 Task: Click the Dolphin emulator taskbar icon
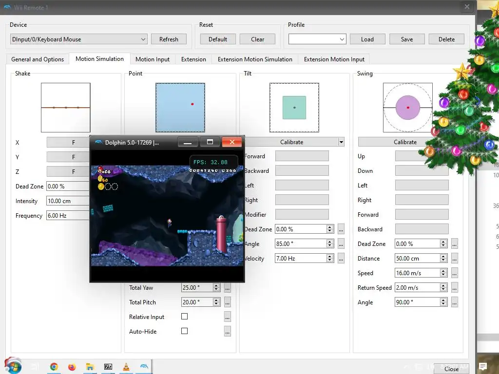pyautogui.click(x=144, y=366)
